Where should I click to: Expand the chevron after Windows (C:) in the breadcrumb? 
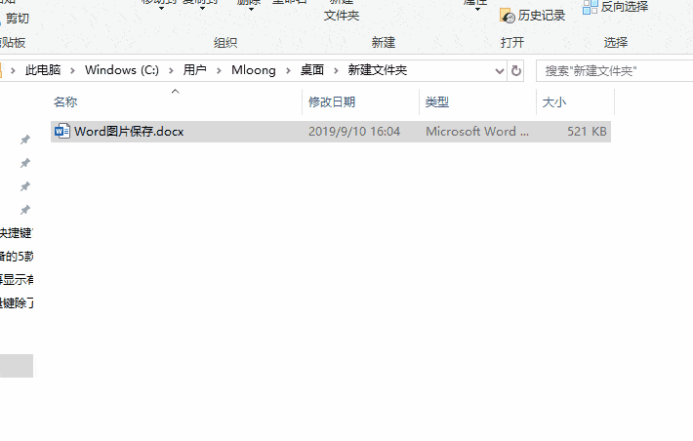[x=171, y=70]
